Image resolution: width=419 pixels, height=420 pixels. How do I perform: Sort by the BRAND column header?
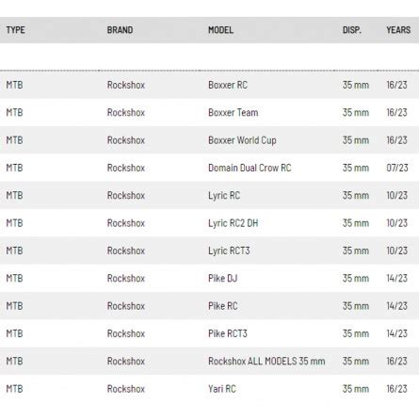click(x=120, y=30)
